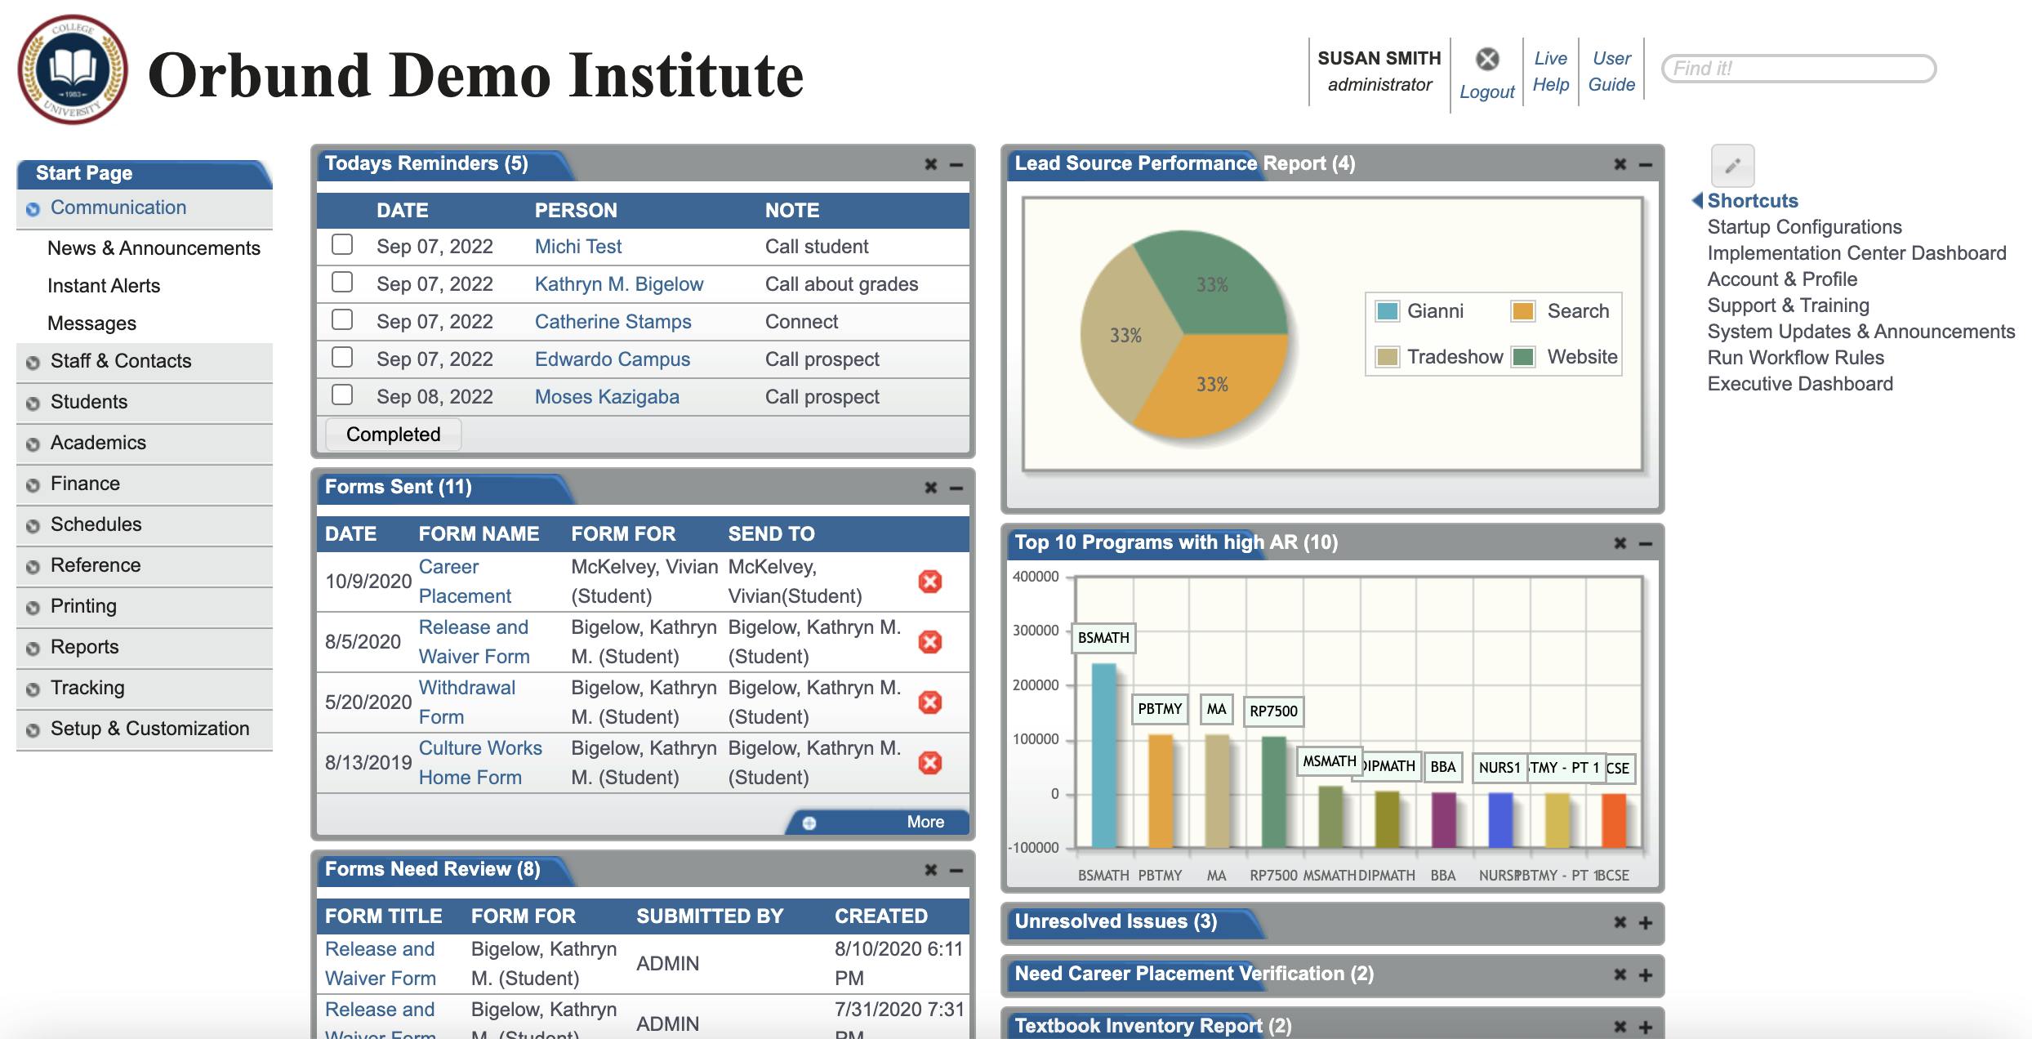Close the Lead Source Performance Report panel
This screenshot has height=1039, width=2032.
click(x=1620, y=164)
